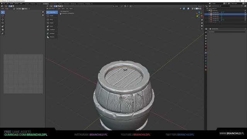Toggle visibility of the highlighted outliner object
Viewport: 247px width, 139px height.
[245, 14]
